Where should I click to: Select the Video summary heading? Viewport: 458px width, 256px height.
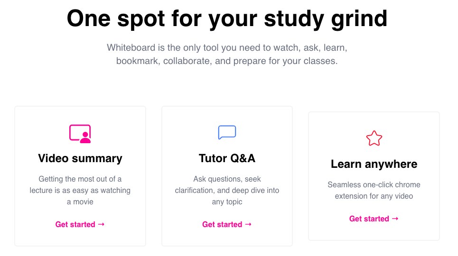click(80, 158)
